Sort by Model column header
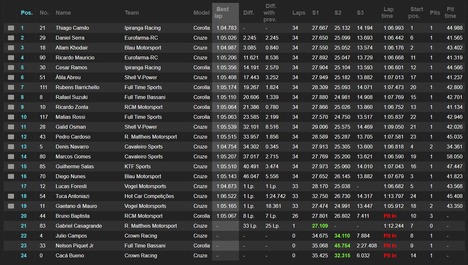The height and width of the screenshot is (265, 468). coord(202,13)
